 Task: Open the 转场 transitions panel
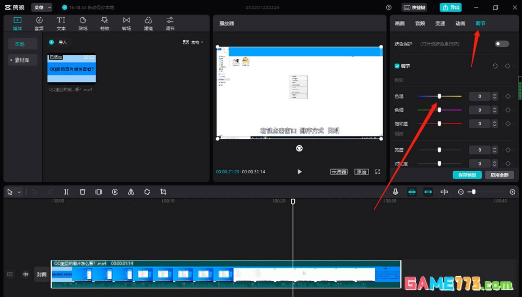pos(126,23)
